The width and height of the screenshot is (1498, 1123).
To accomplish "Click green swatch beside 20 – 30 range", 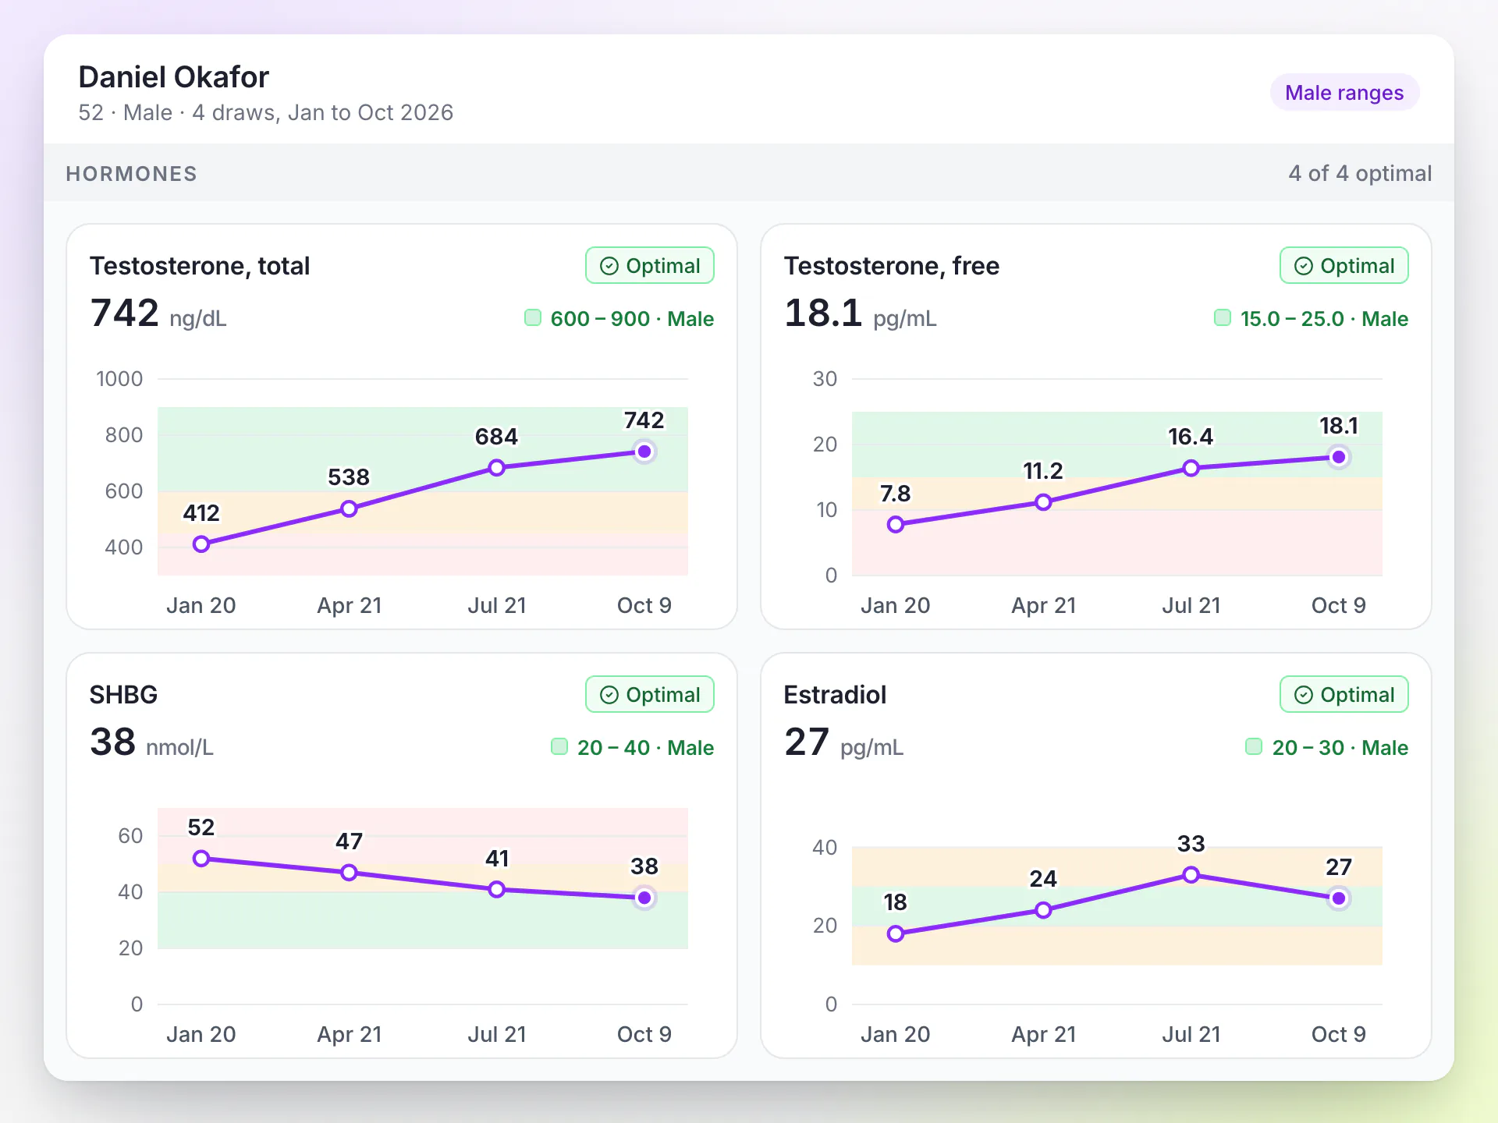I will point(1254,746).
